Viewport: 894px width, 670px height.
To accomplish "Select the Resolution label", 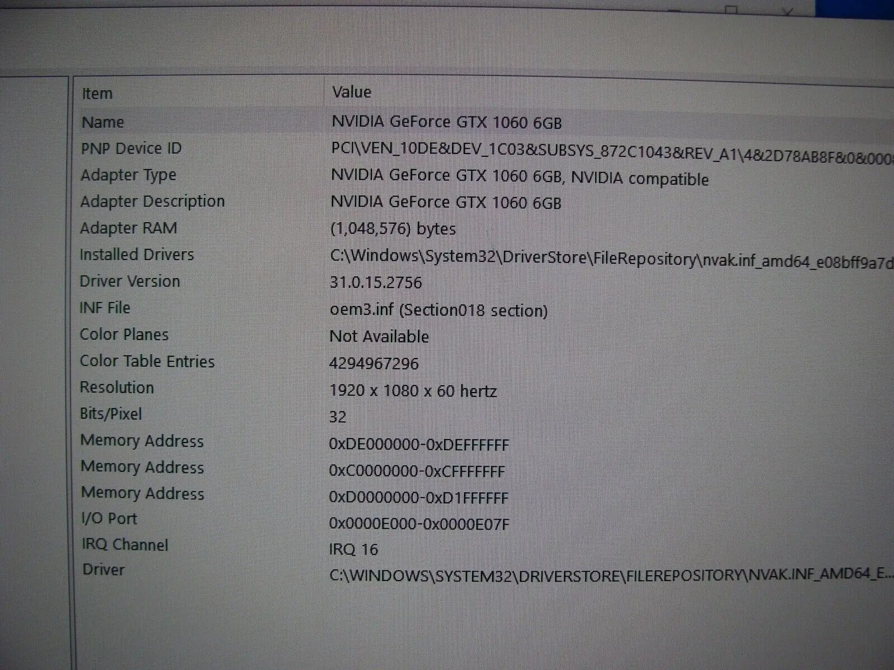I will (117, 387).
